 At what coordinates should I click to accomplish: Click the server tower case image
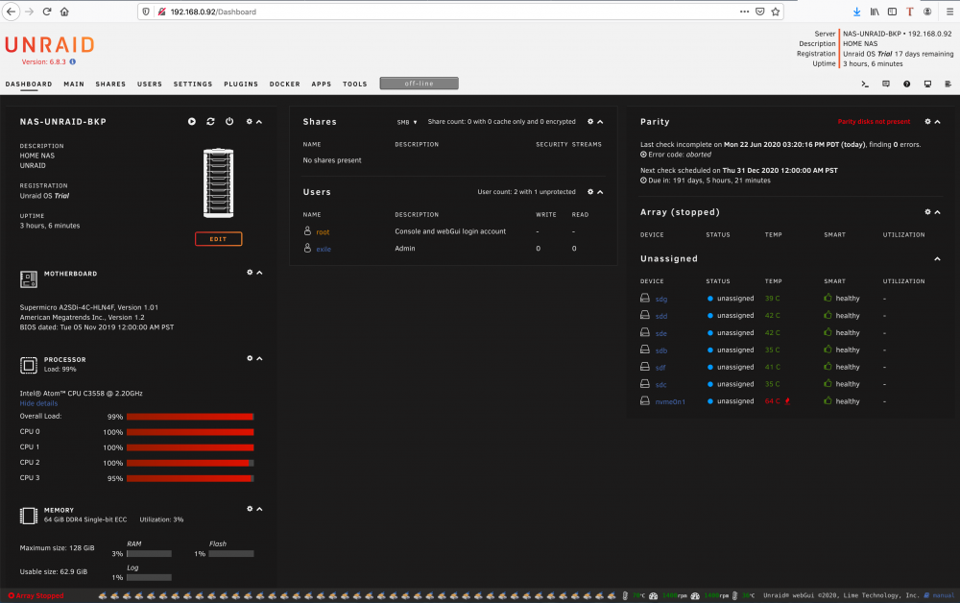pyautogui.click(x=219, y=183)
